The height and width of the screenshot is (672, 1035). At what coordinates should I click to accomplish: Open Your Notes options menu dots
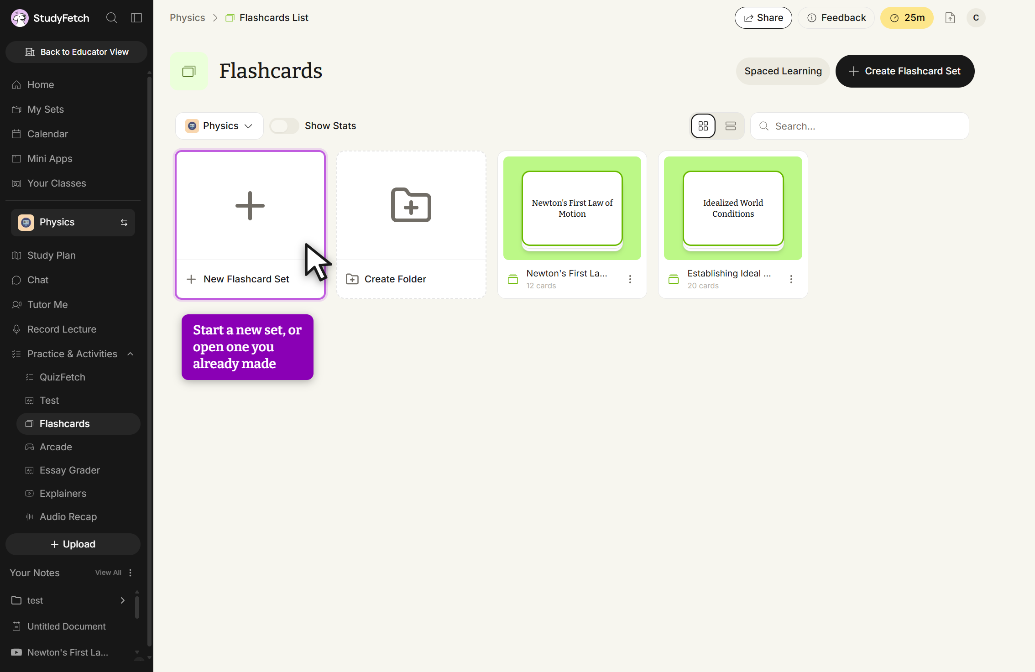pos(131,573)
